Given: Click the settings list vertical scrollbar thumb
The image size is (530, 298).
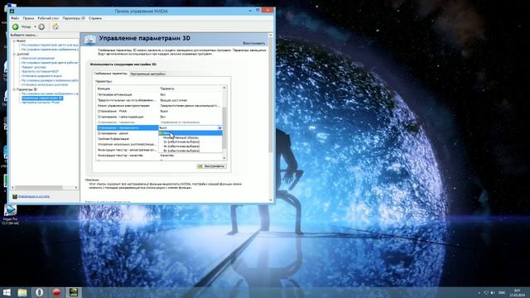Looking at the screenshot, I should click(x=224, y=128).
